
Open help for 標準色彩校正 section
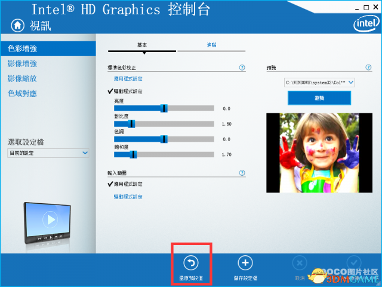pos(242,68)
